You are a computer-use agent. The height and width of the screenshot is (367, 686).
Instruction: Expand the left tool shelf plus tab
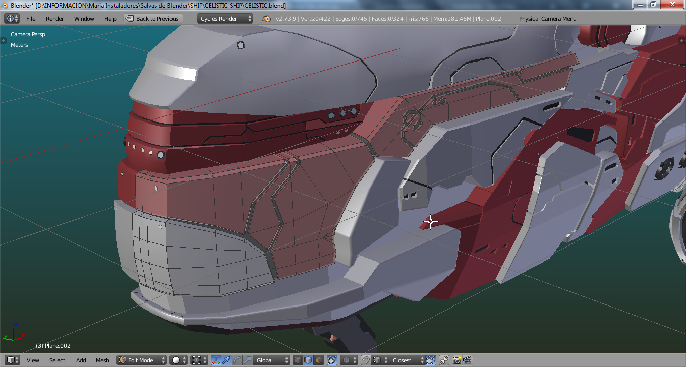[x=3, y=41]
